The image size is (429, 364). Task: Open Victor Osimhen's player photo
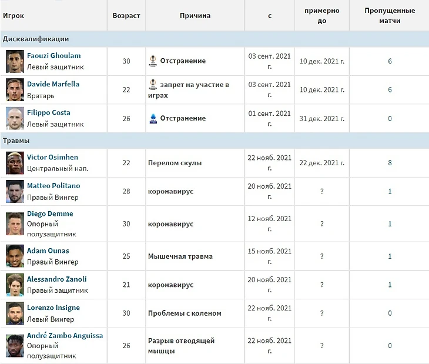[15, 163]
